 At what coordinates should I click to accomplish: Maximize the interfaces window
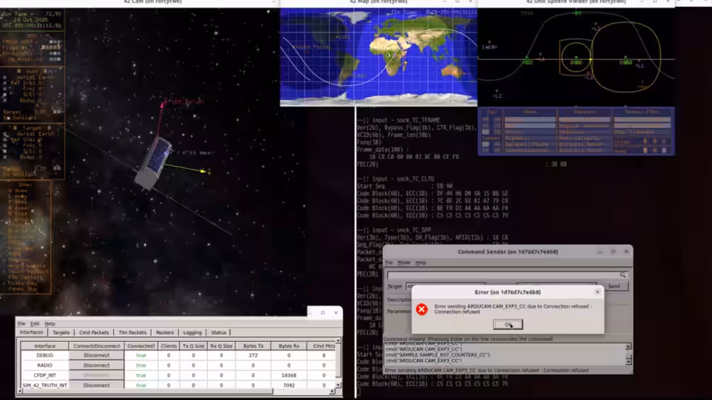point(323,312)
